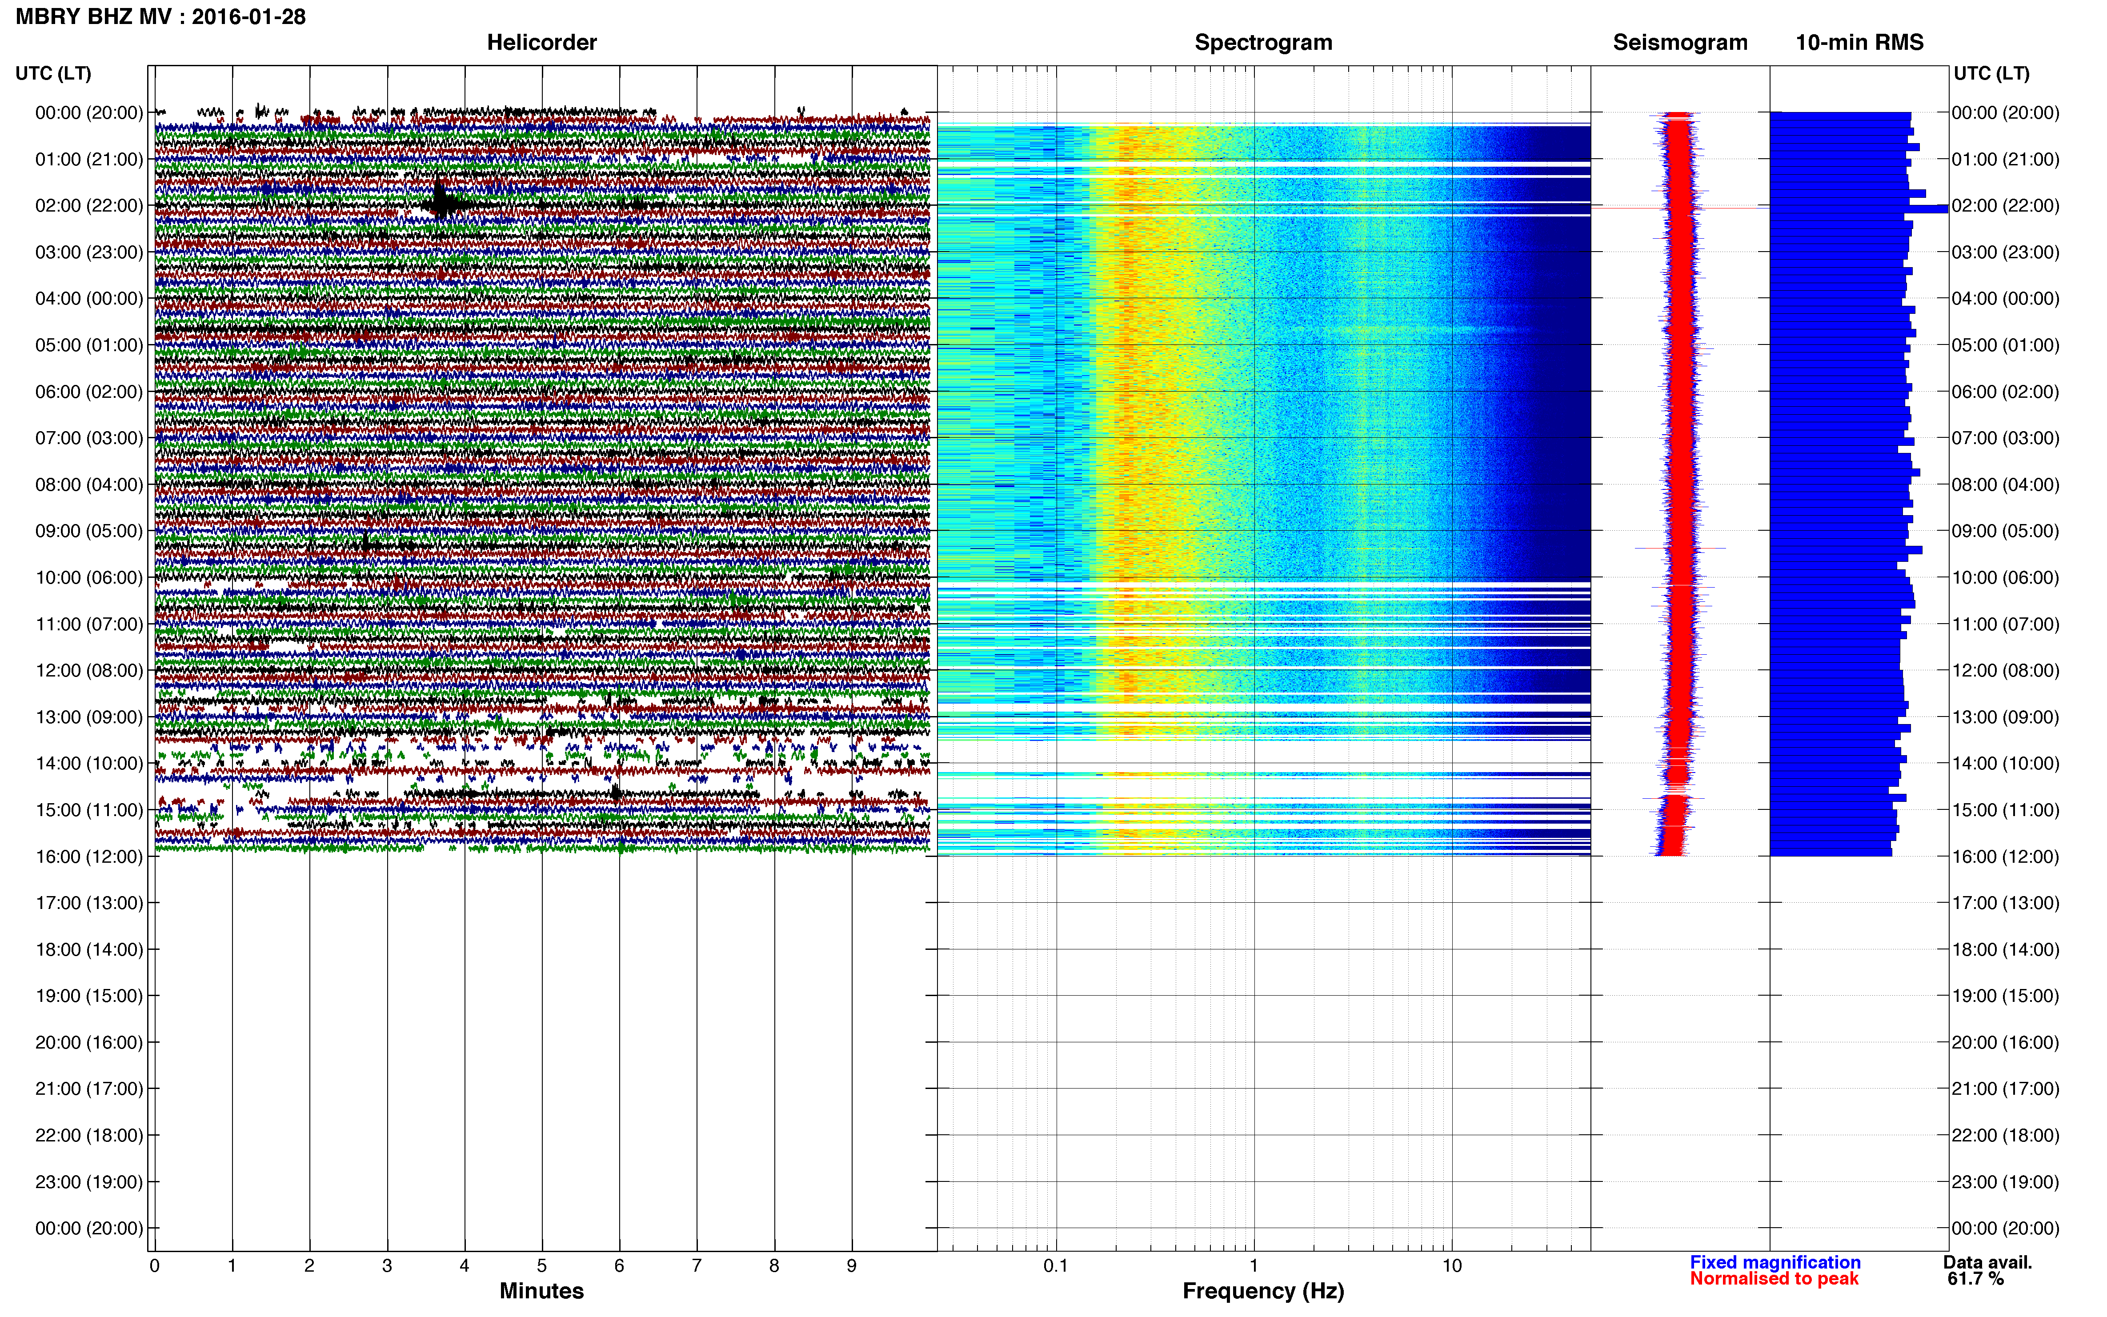Click helicorder minute tick label '9'
2107x1317 pixels.
[852, 1265]
